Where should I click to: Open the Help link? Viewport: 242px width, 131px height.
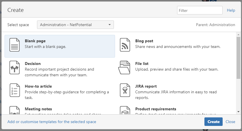(x=231, y=10)
